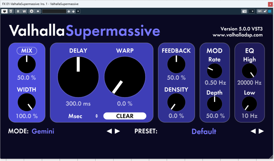This screenshot has width=274, height=161.
Task: Click the MIX label lock button
Action: 27,51
